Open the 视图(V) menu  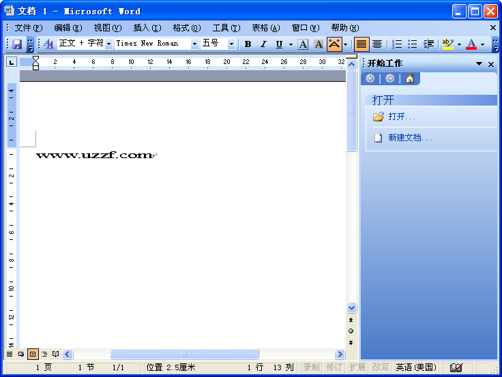[x=108, y=28]
